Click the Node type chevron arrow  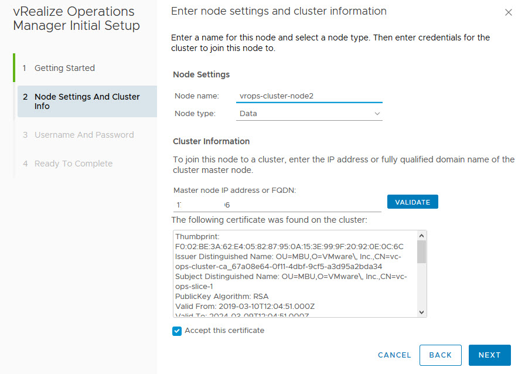(377, 114)
